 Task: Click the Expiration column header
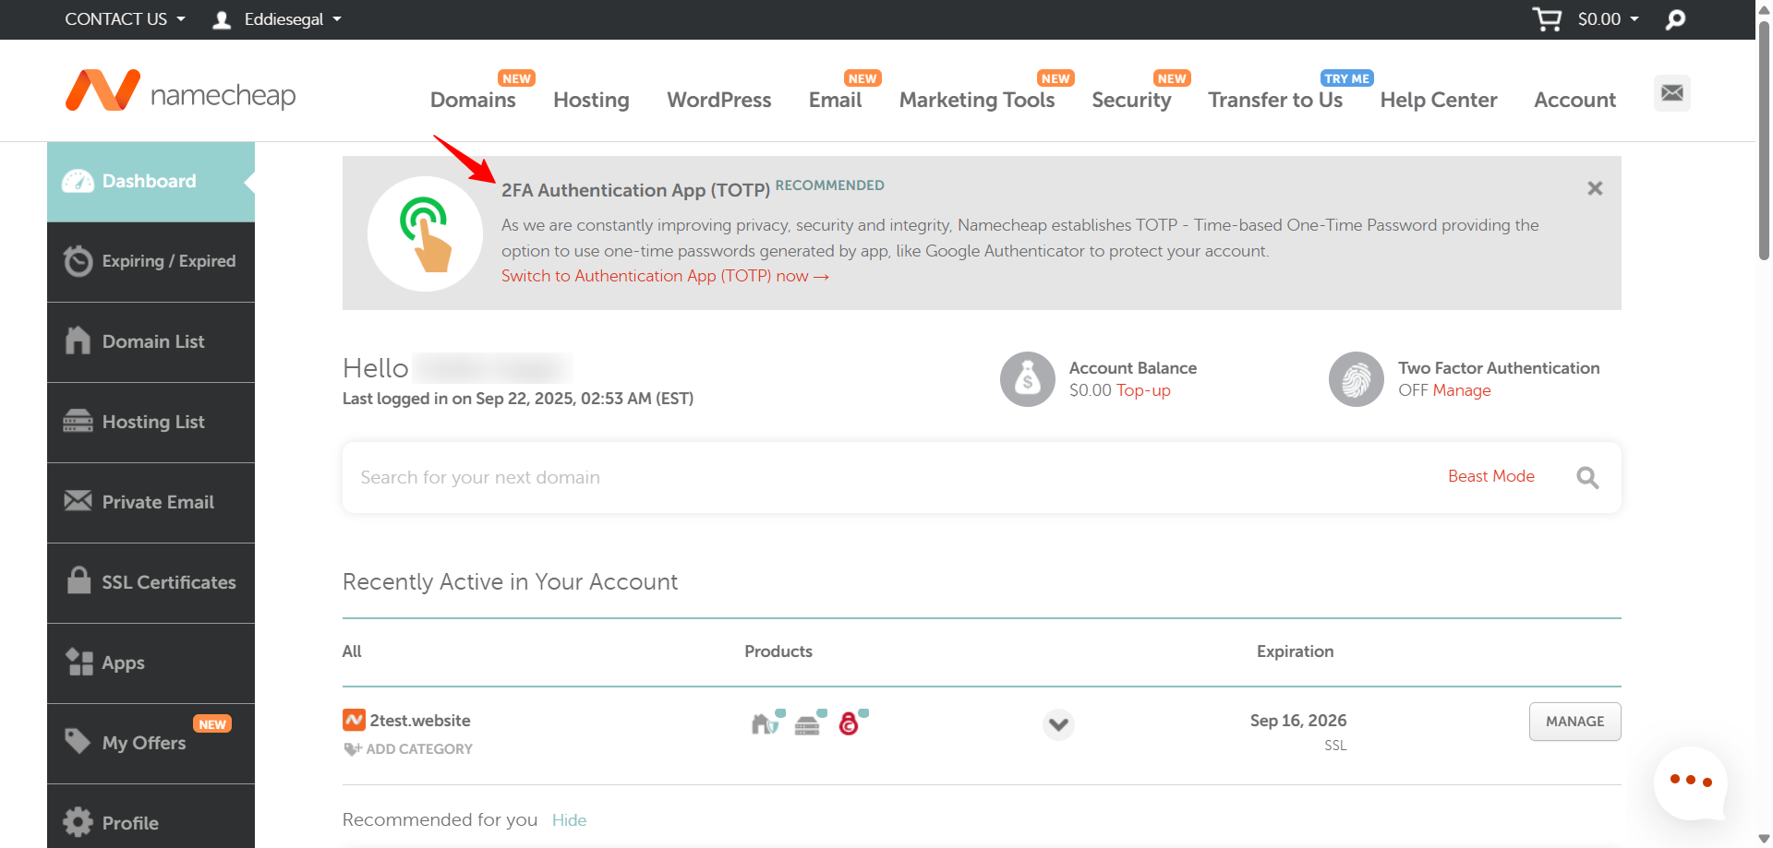coord(1295,651)
